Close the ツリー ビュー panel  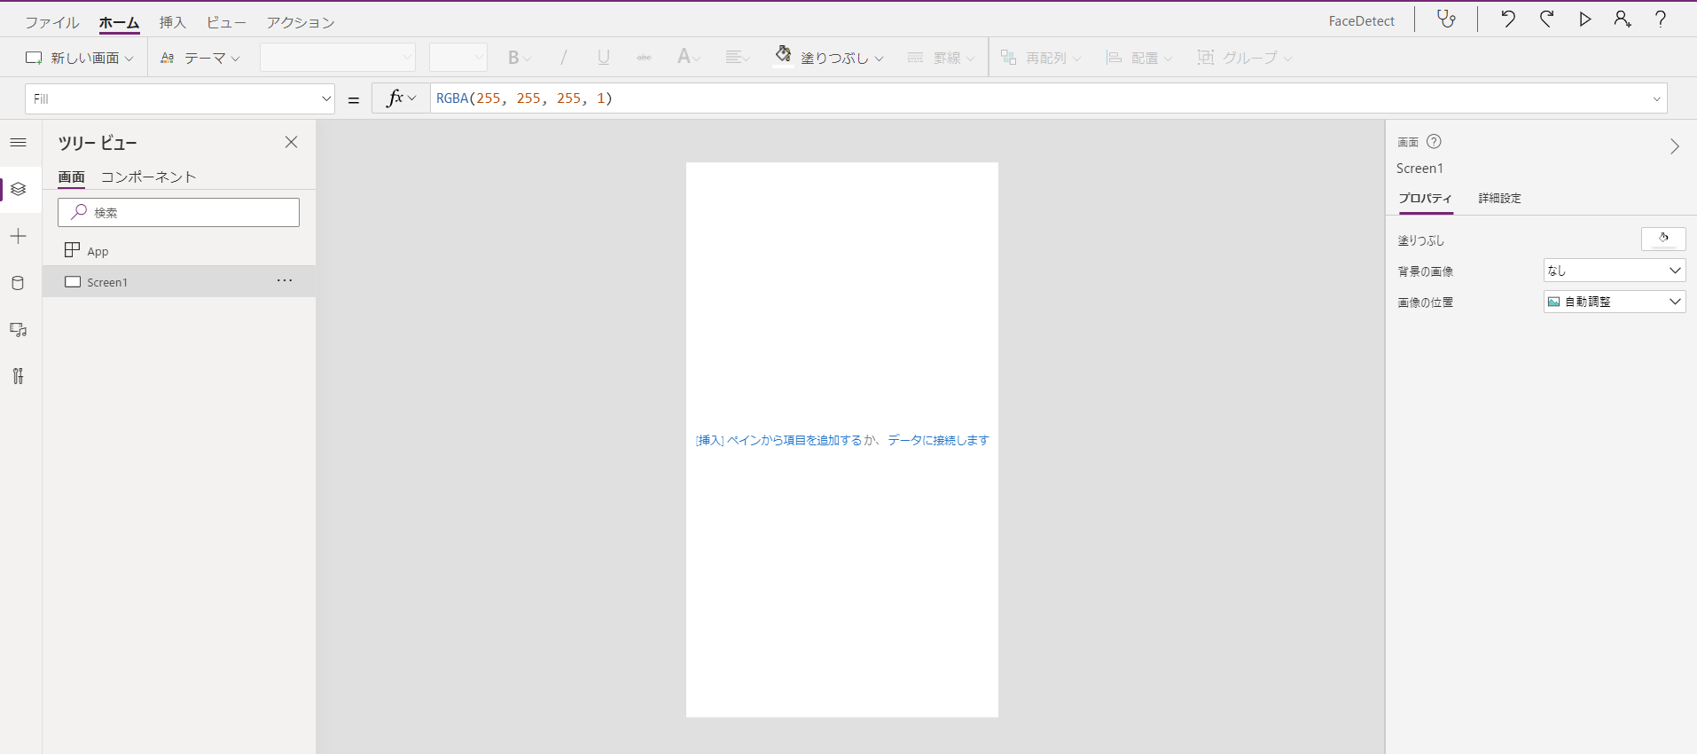291,142
